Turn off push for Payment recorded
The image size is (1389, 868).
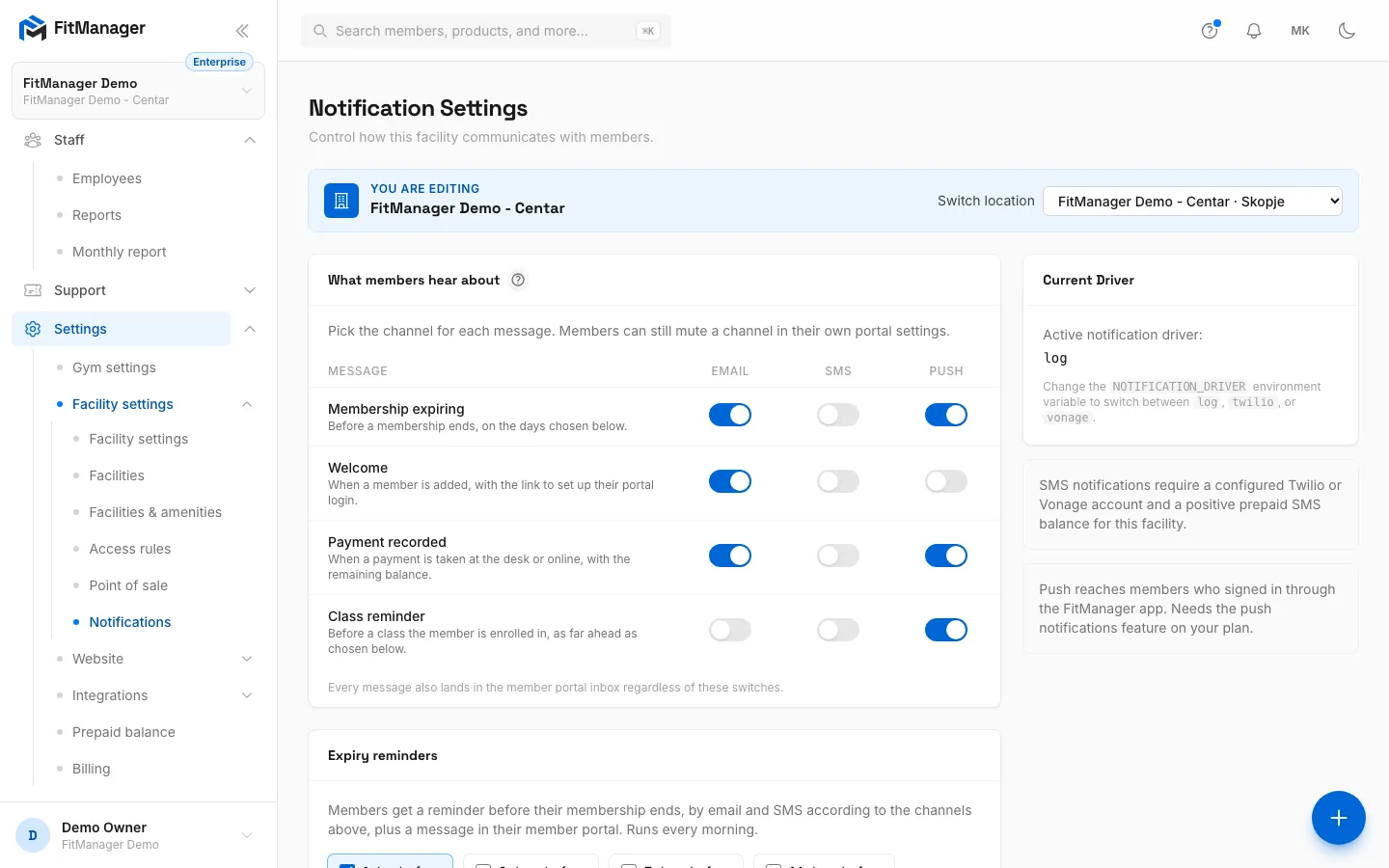[x=946, y=556]
